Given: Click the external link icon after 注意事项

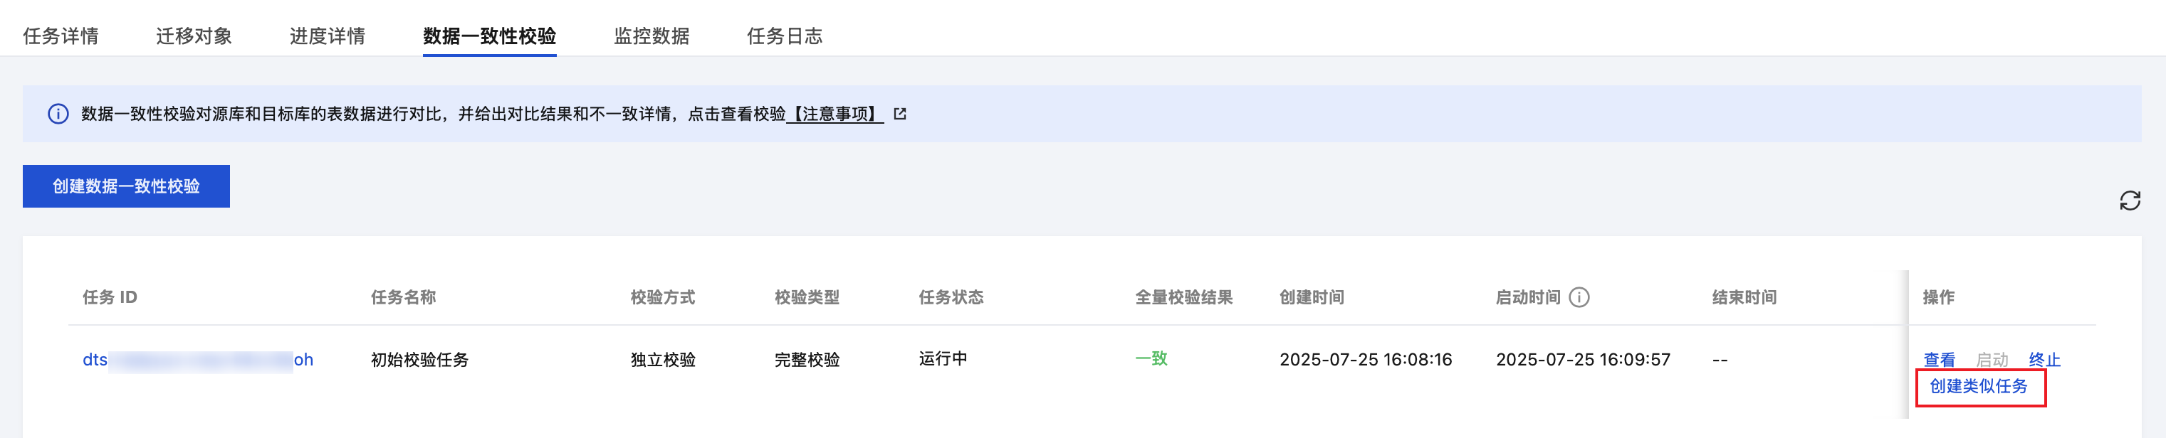Looking at the screenshot, I should [900, 114].
